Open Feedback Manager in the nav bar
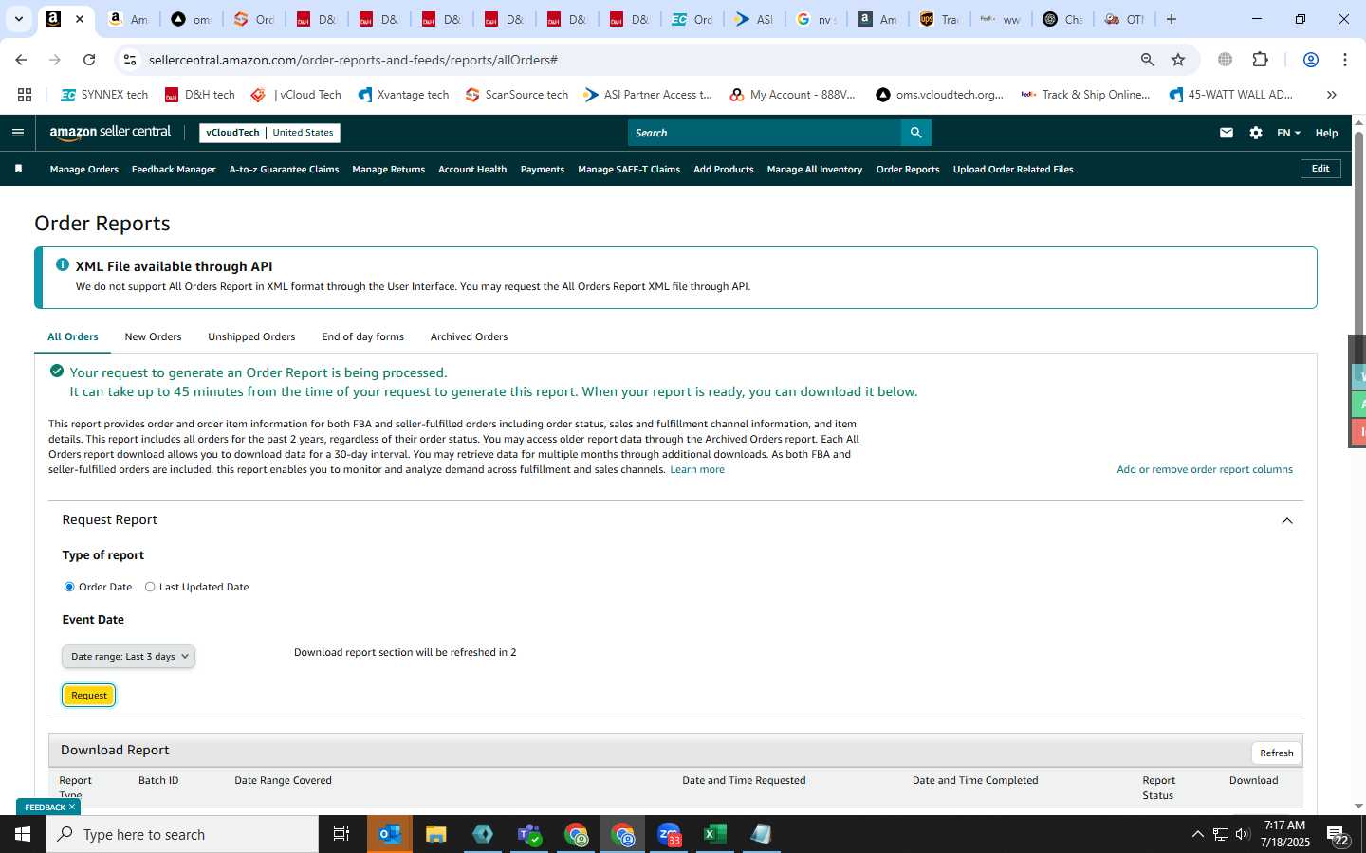Image resolution: width=1366 pixels, height=853 pixels. (174, 170)
